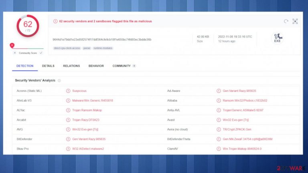Click the warning icon for ClamAV result
The width and height of the screenshot is (308, 173).
(219, 149)
